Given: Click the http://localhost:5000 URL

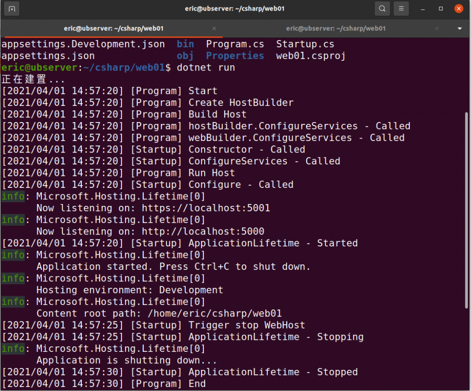Looking at the screenshot, I should [203, 232].
